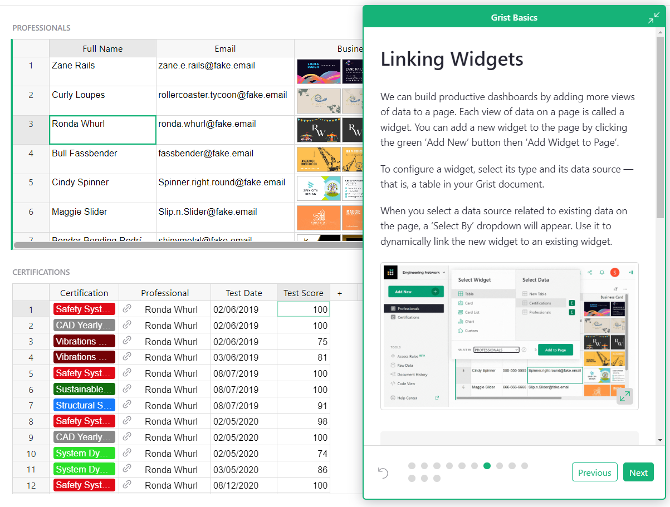Click link icon in Certifications row 12
Viewport: 670px width, 507px height.
point(127,485)
